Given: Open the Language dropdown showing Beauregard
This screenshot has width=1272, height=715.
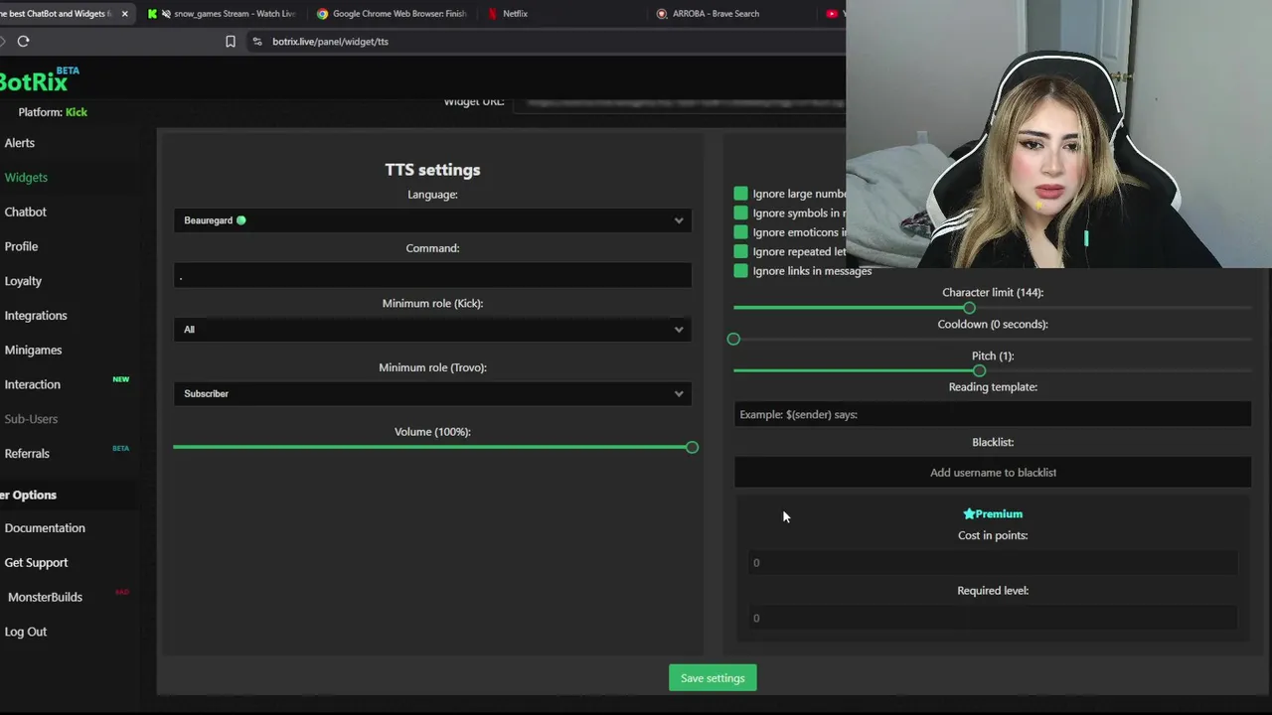Looking at the screenshot, I should click(432, 220).
